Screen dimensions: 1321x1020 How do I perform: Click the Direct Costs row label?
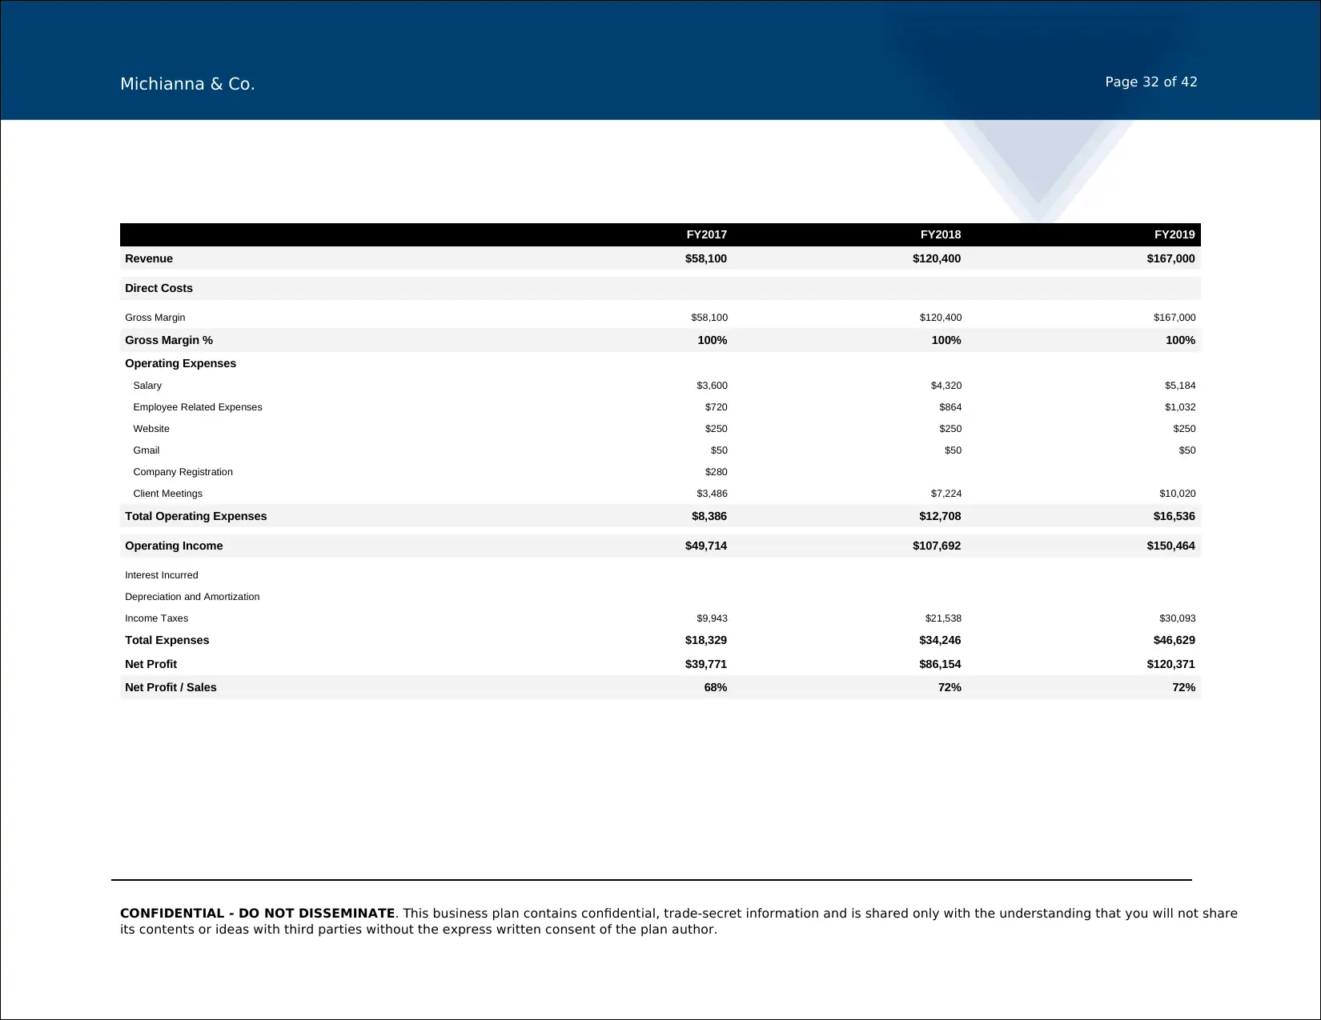(x=159, y=288)
